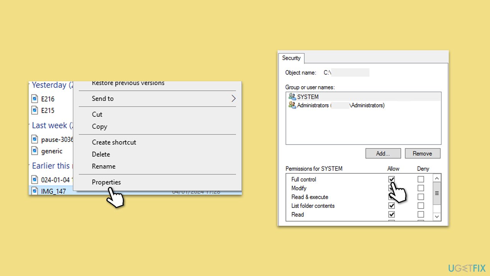The height and width of the screenshot is (276, 490).
Task: Check Deny for Modify permission
Action: tap(421, 188)
